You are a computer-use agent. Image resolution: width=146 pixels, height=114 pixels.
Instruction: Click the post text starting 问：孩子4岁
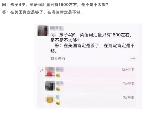[x=93, y=43]
